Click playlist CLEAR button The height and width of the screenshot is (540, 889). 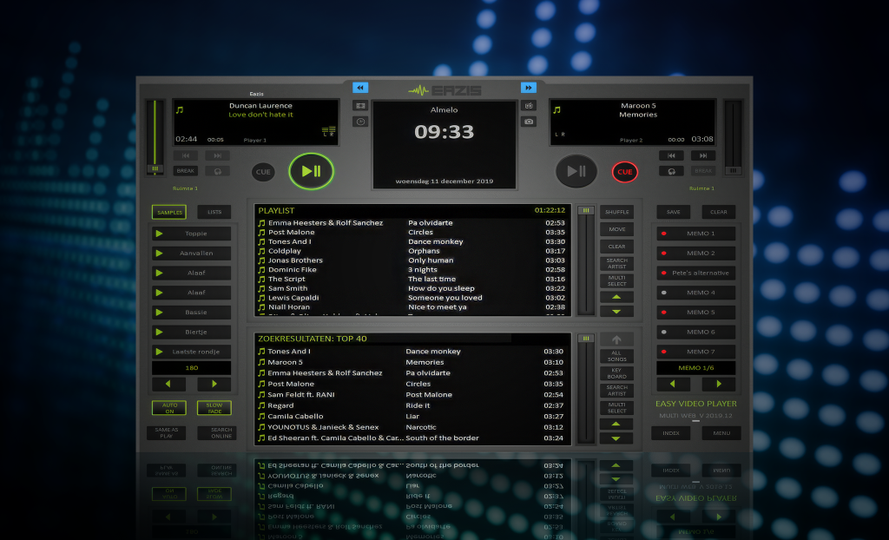[617, 247]
